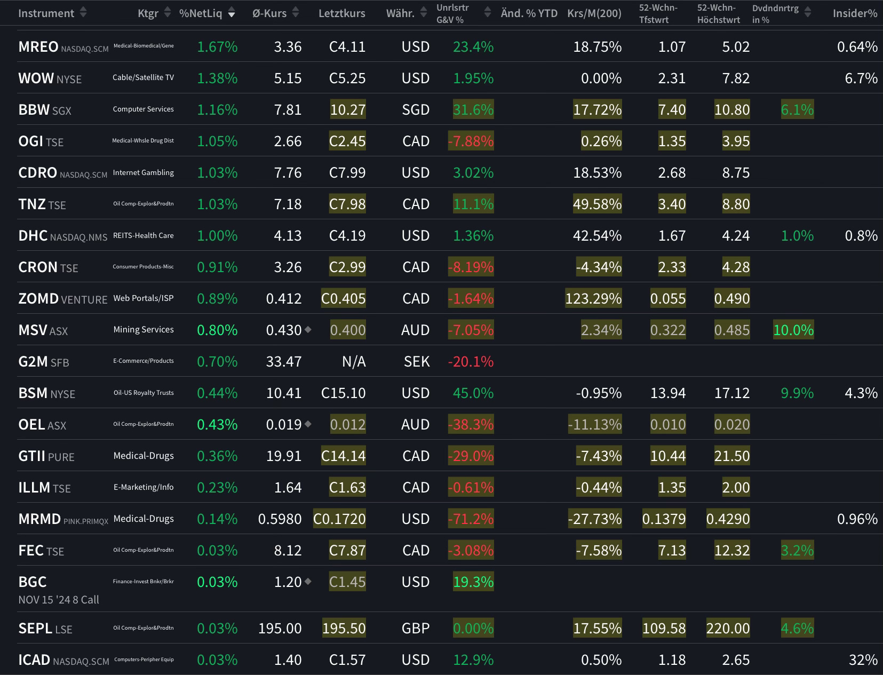This screenshot has width=883, height=675.
Task: Click sort arrows beside Währ. header
Action: (424, 13)
